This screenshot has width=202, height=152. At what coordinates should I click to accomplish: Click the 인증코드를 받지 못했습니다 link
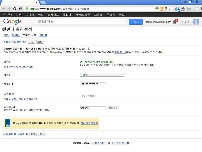point(19,67)
